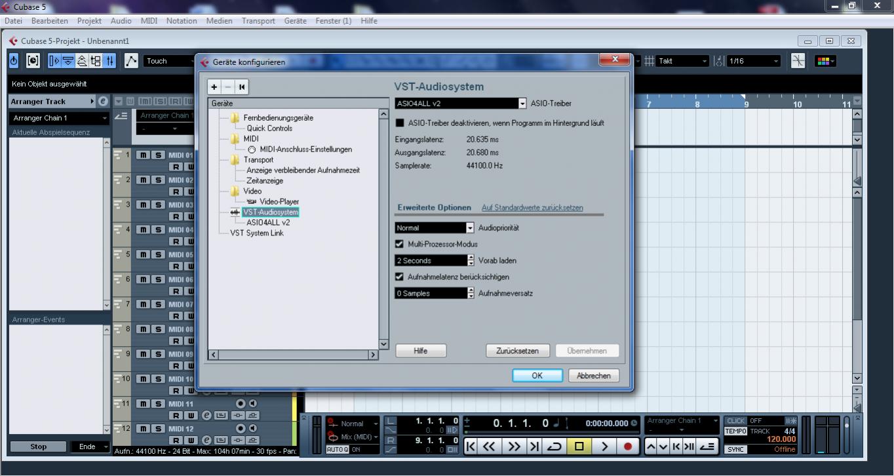Mute the MIDI 01 track
The height and width of the screenshot is (476, 894).
(x=142, y=155)
